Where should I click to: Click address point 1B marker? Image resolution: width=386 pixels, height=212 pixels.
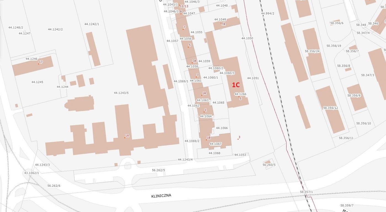(x=206, y=140)
